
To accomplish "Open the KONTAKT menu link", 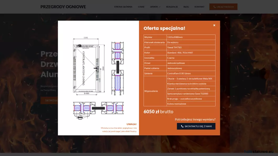I will [x=199, y=7].
